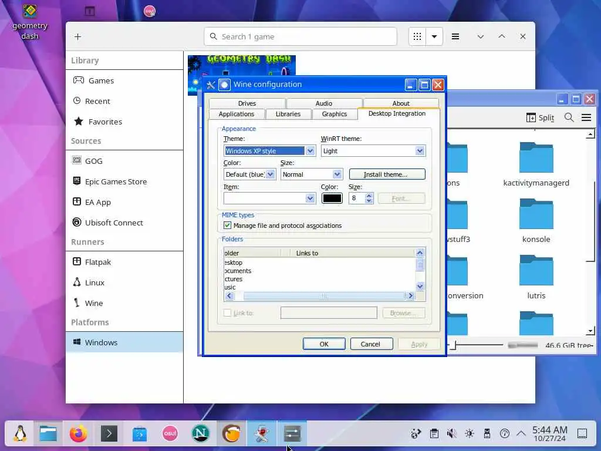
Task: Toggle muted volume tray icon
Action: pyautogui.click(x=451, y=434)
